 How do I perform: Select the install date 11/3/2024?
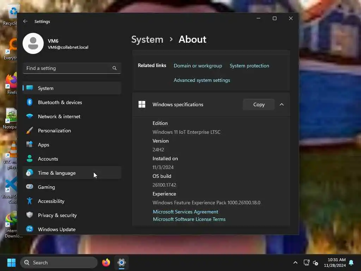pos(163,167)
